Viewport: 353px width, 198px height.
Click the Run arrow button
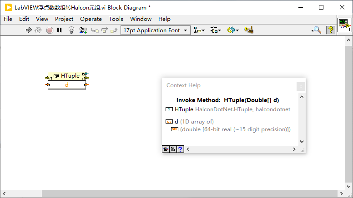pos(29,30)
